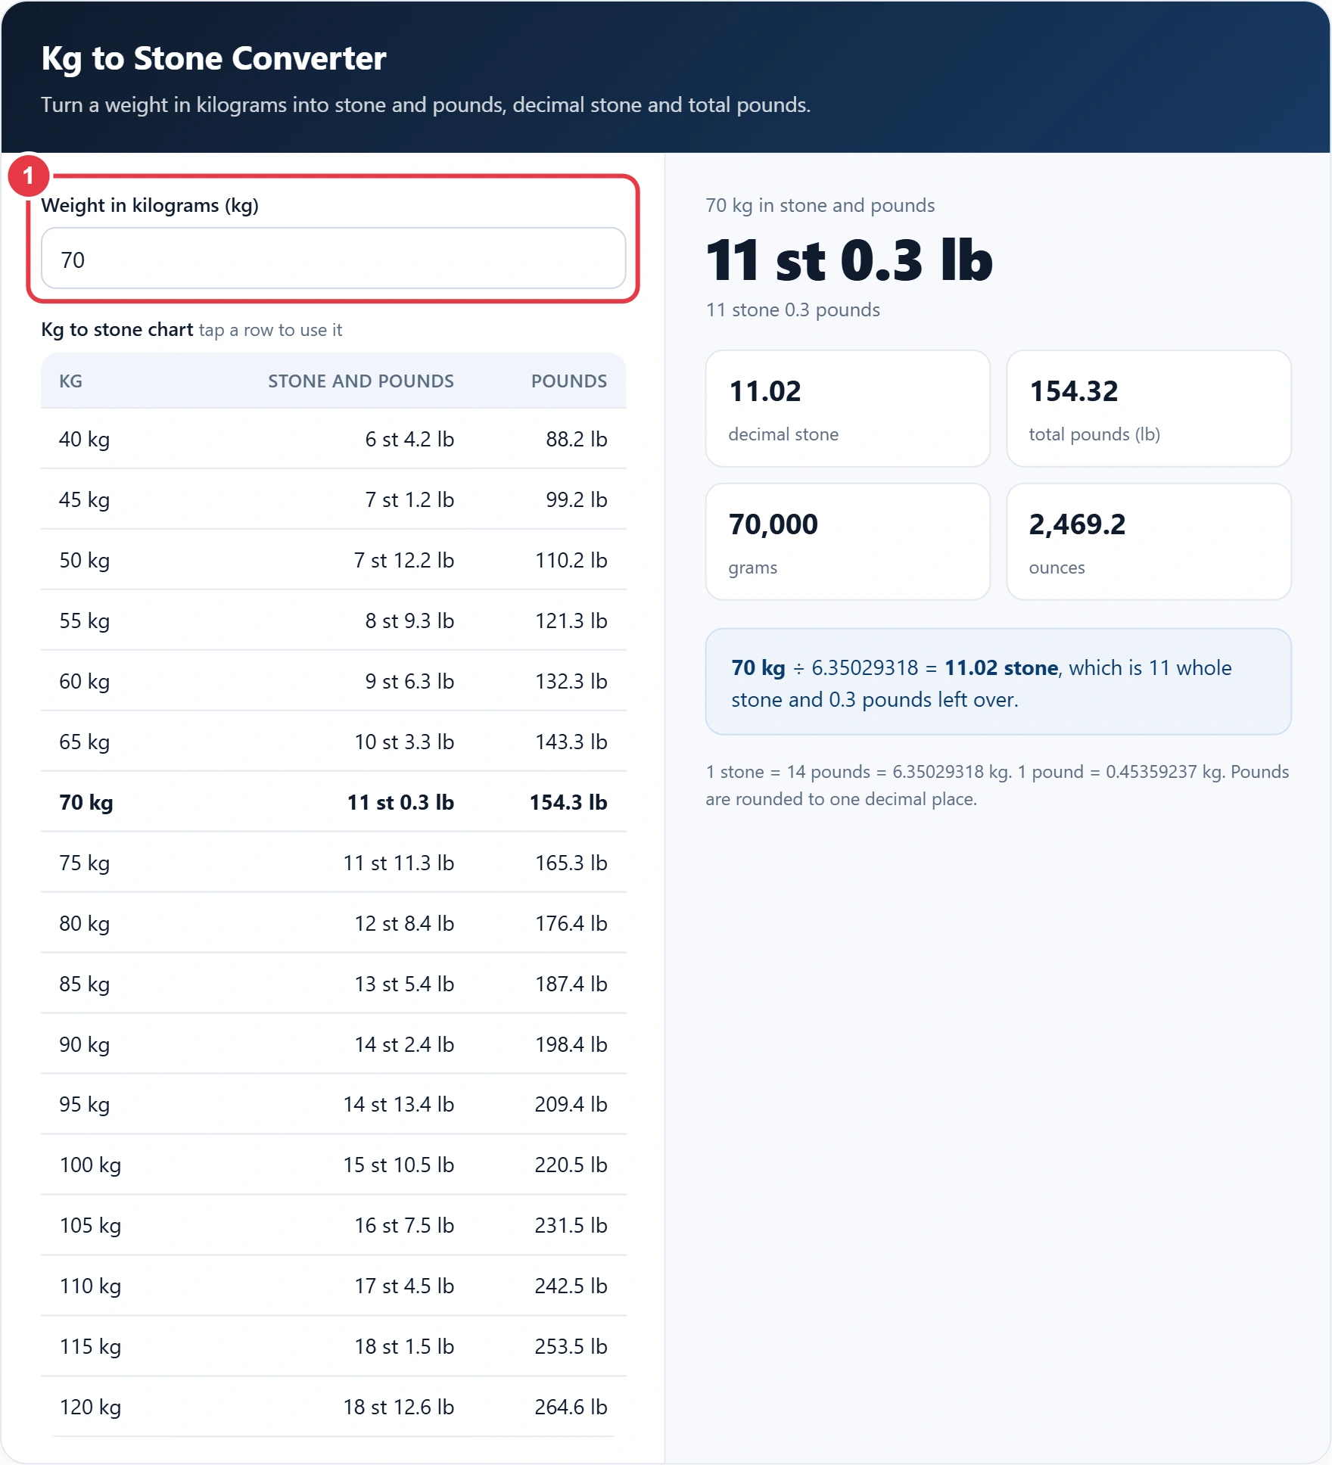
Task: Tap the 65 kg row
Action: click(x=333, y=742)
